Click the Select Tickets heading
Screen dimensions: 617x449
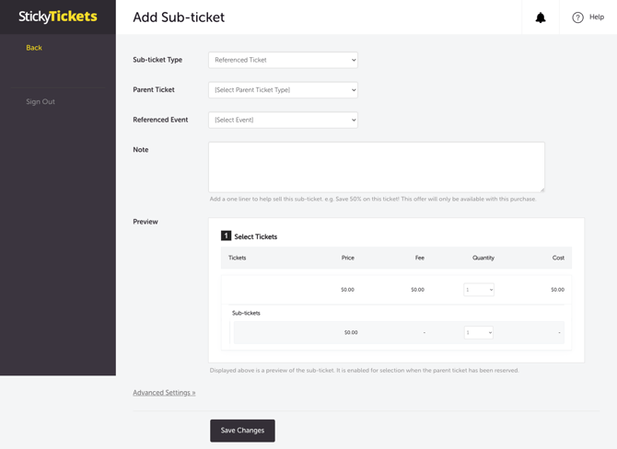[x=256, y=236]
